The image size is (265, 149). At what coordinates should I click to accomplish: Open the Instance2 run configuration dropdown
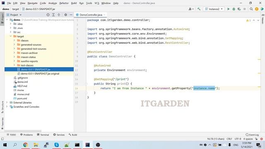214,9
